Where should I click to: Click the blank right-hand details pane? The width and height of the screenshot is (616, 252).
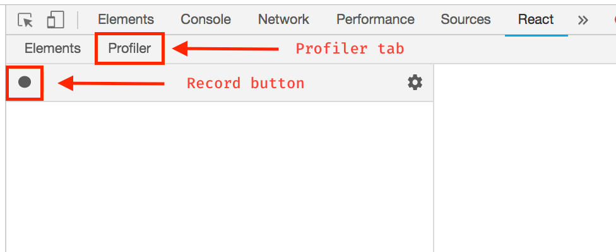pos(525,157)
